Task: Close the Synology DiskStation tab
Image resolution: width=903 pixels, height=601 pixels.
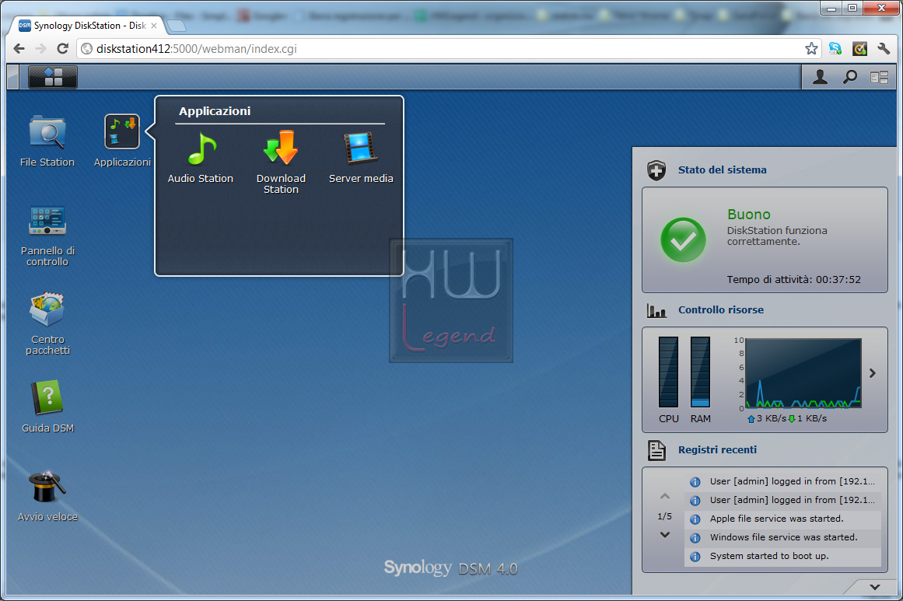Action: [154, 26]
